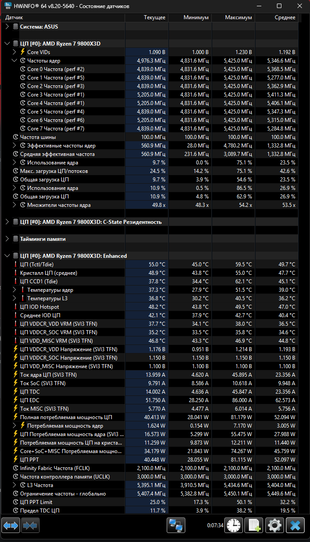Click lightning icon beside ЦП EDC

click(x=16, y=400)
